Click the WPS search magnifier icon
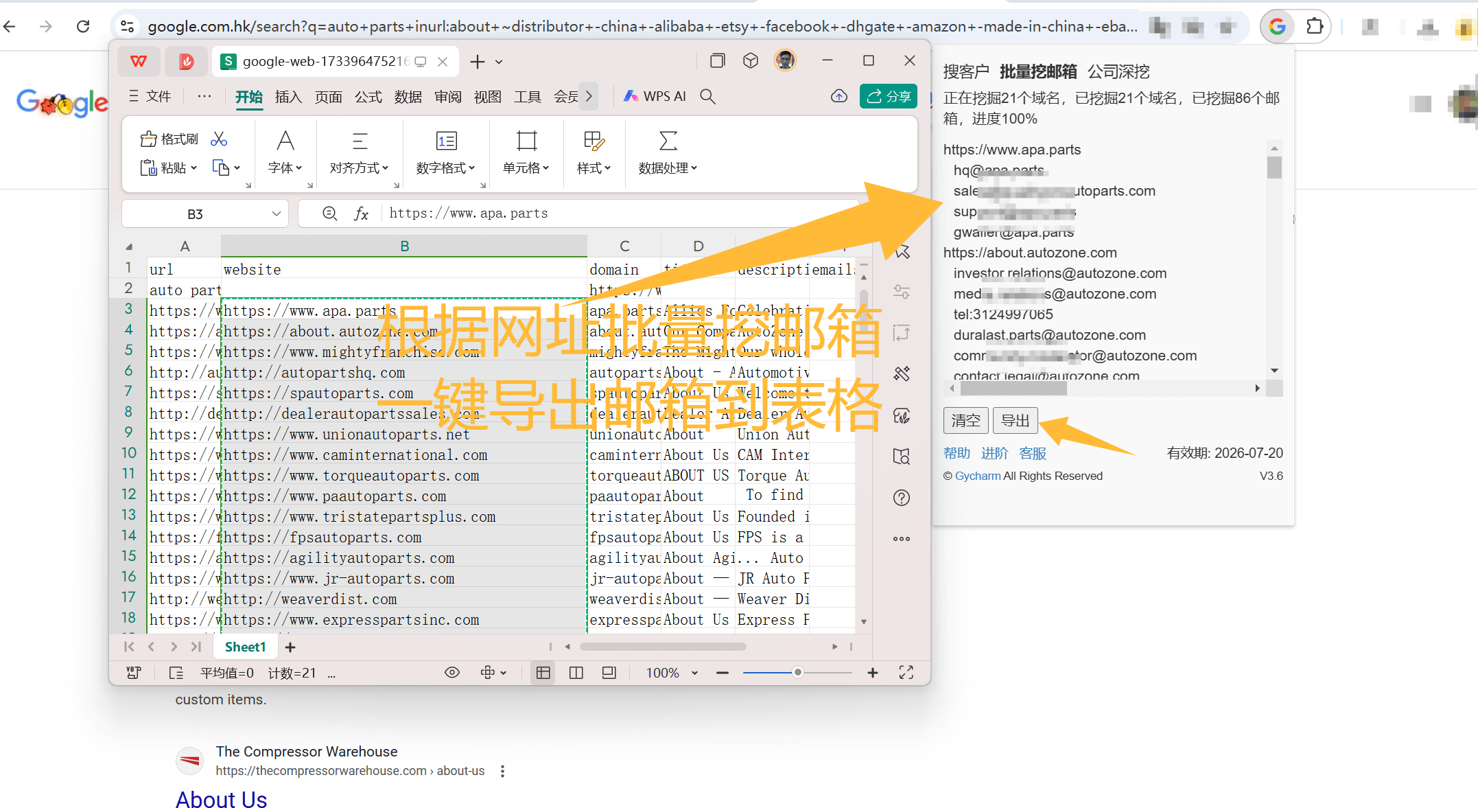 pos(708,97)
